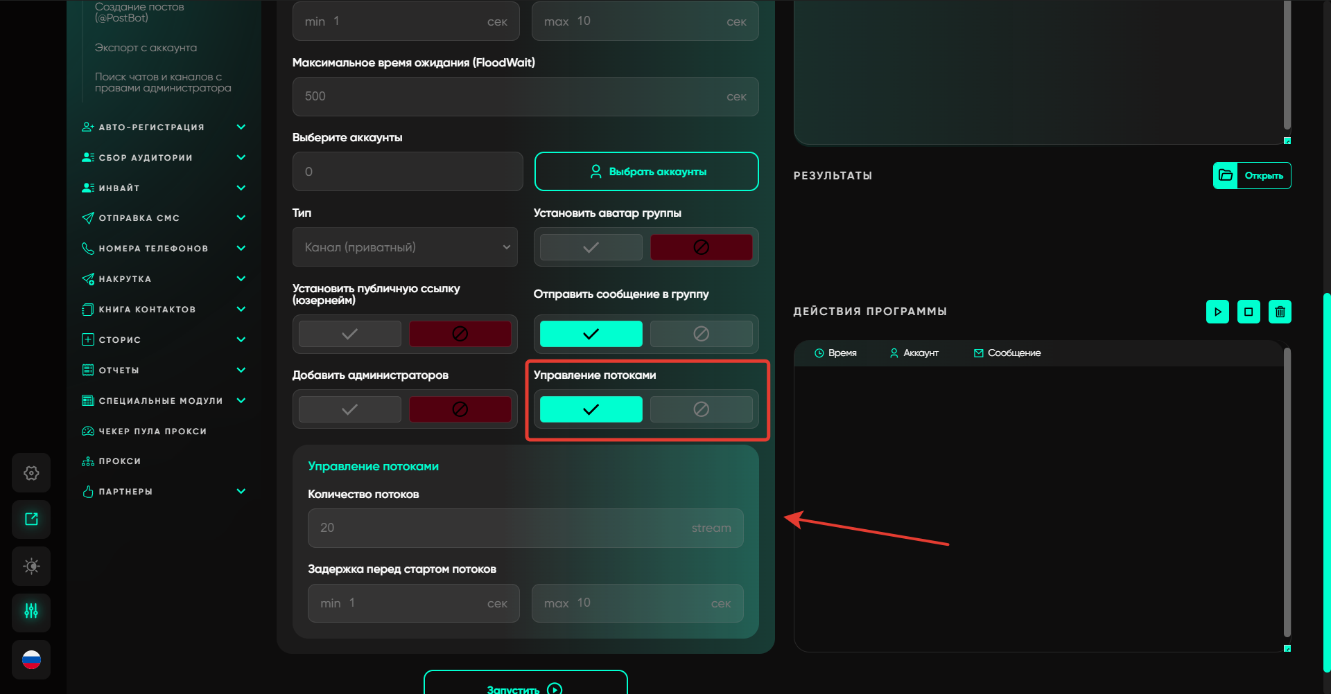
Task: Click the settings gear icon in left sidebar
Action: 31,473
